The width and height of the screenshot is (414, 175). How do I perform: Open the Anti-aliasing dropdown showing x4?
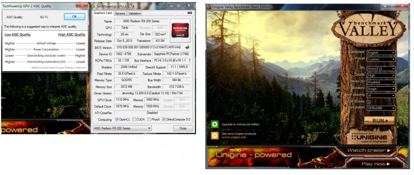(x=381, y=95)
